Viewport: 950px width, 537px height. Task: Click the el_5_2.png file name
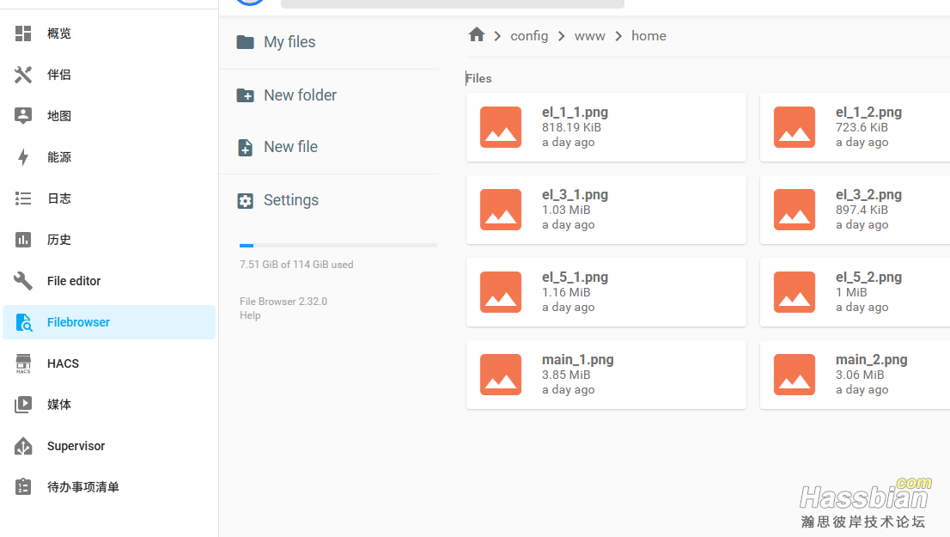point(868,277)
